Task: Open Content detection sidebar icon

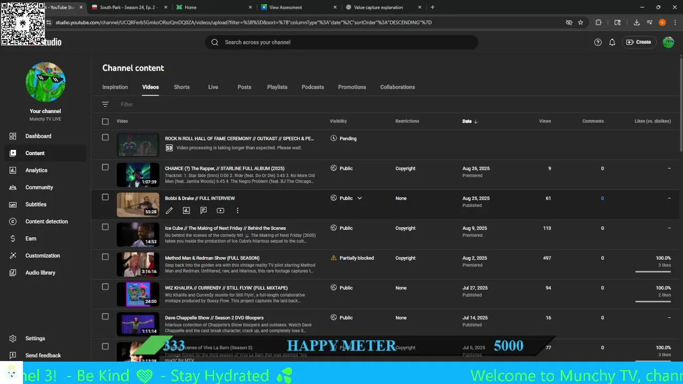Action: tap(13, 221)
